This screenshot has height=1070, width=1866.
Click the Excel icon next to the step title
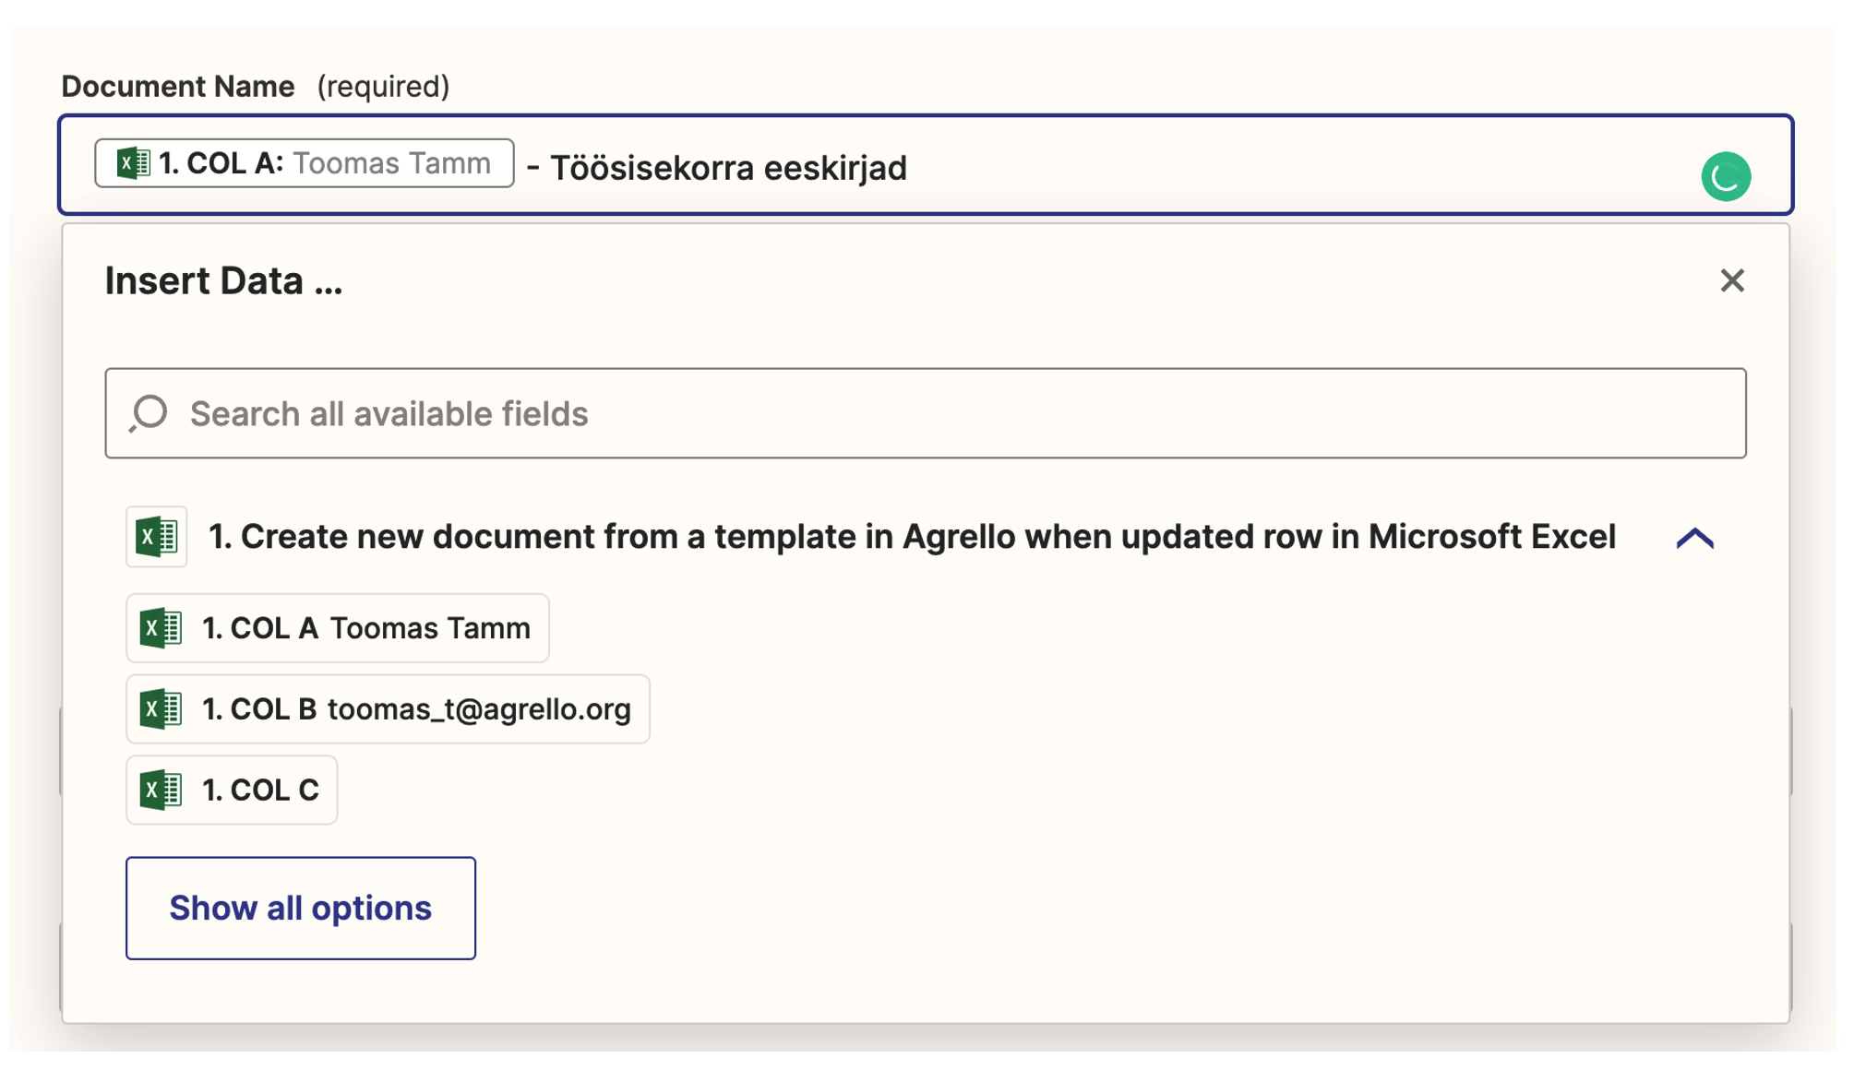click(x=156, y=536)
